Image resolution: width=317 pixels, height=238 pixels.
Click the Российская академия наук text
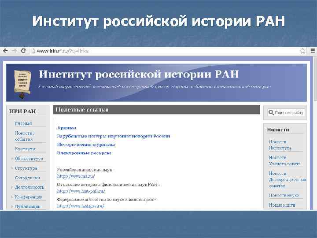coord(85,170)
